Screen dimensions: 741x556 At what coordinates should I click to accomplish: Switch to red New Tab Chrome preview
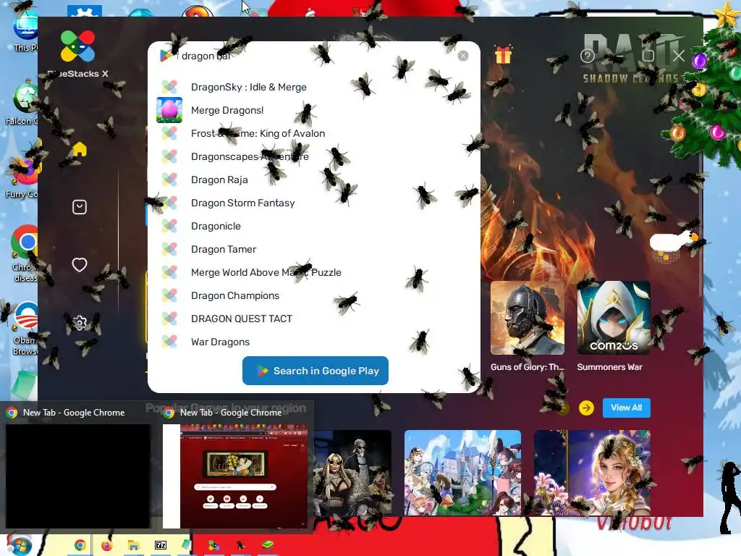click(235, 476)
